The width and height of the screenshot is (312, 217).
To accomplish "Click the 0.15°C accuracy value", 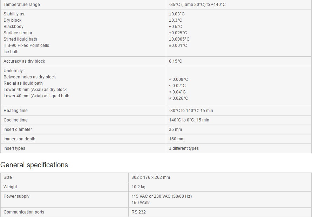I will (x=176, y=61).
